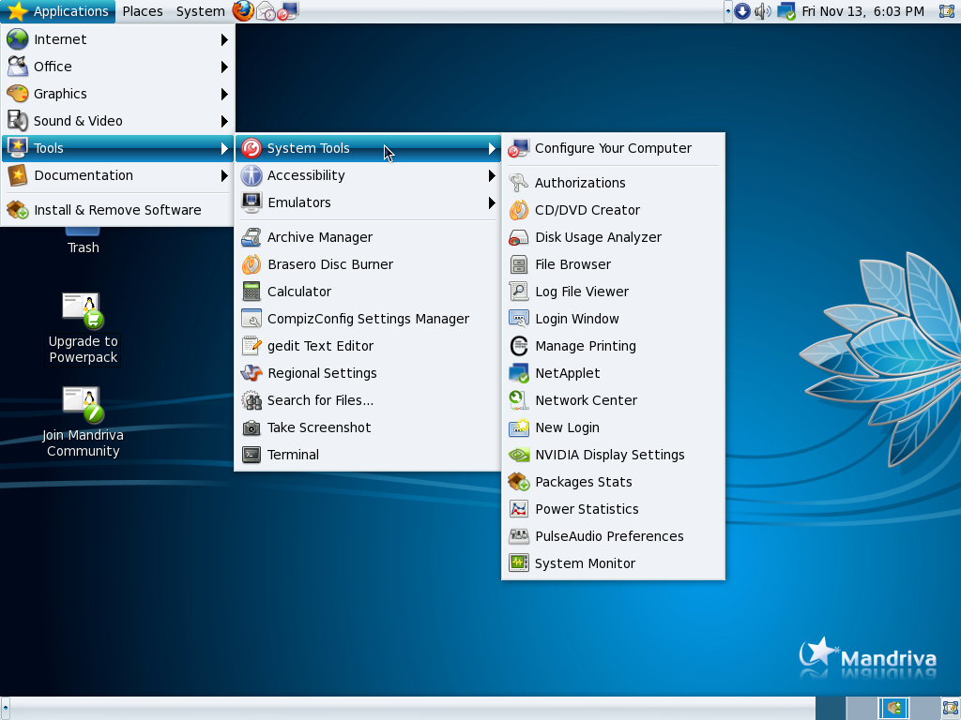Viewport: 961px width, 720px height.
Task: Open gedit Text Editor
Action: point(368,346)
